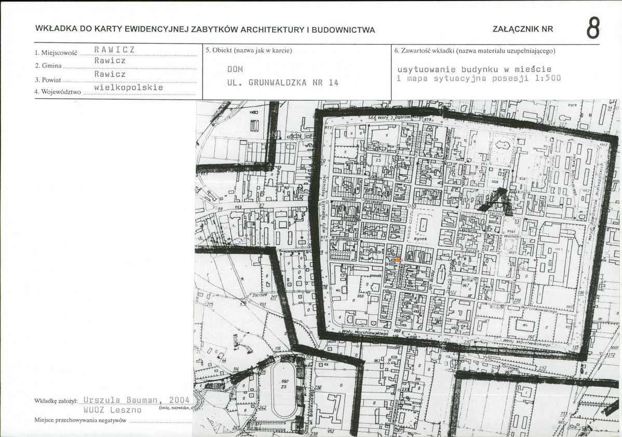This screenshot has height=437, width=622.
Task: Click the object name DOM
Action: tap(235, 69)
